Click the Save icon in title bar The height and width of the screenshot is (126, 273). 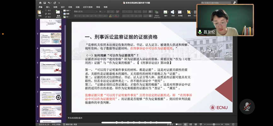pyautogui.click(x=45, y=3)
